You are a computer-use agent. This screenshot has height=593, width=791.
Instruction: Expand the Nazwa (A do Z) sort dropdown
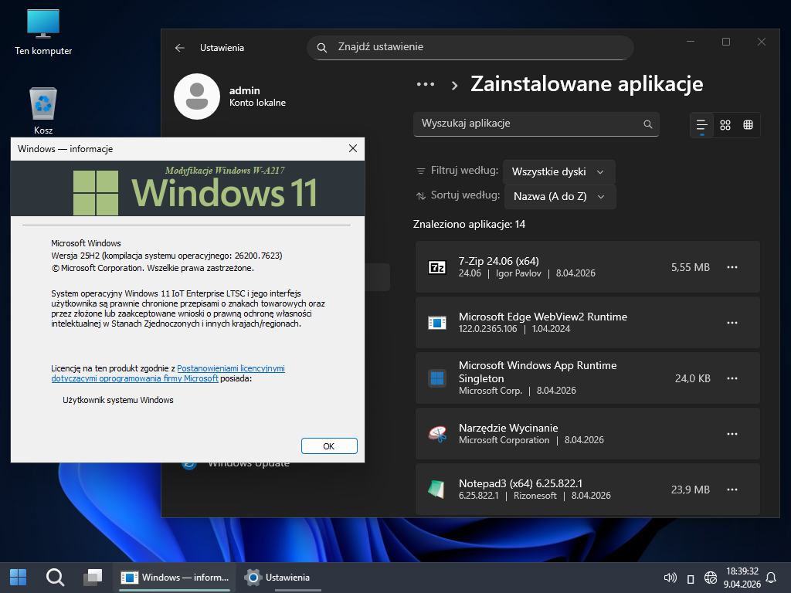pyautogui.click(x=559, y=196)
